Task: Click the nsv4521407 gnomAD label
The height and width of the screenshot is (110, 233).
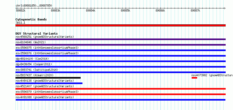Action: [x=45, y=86]
